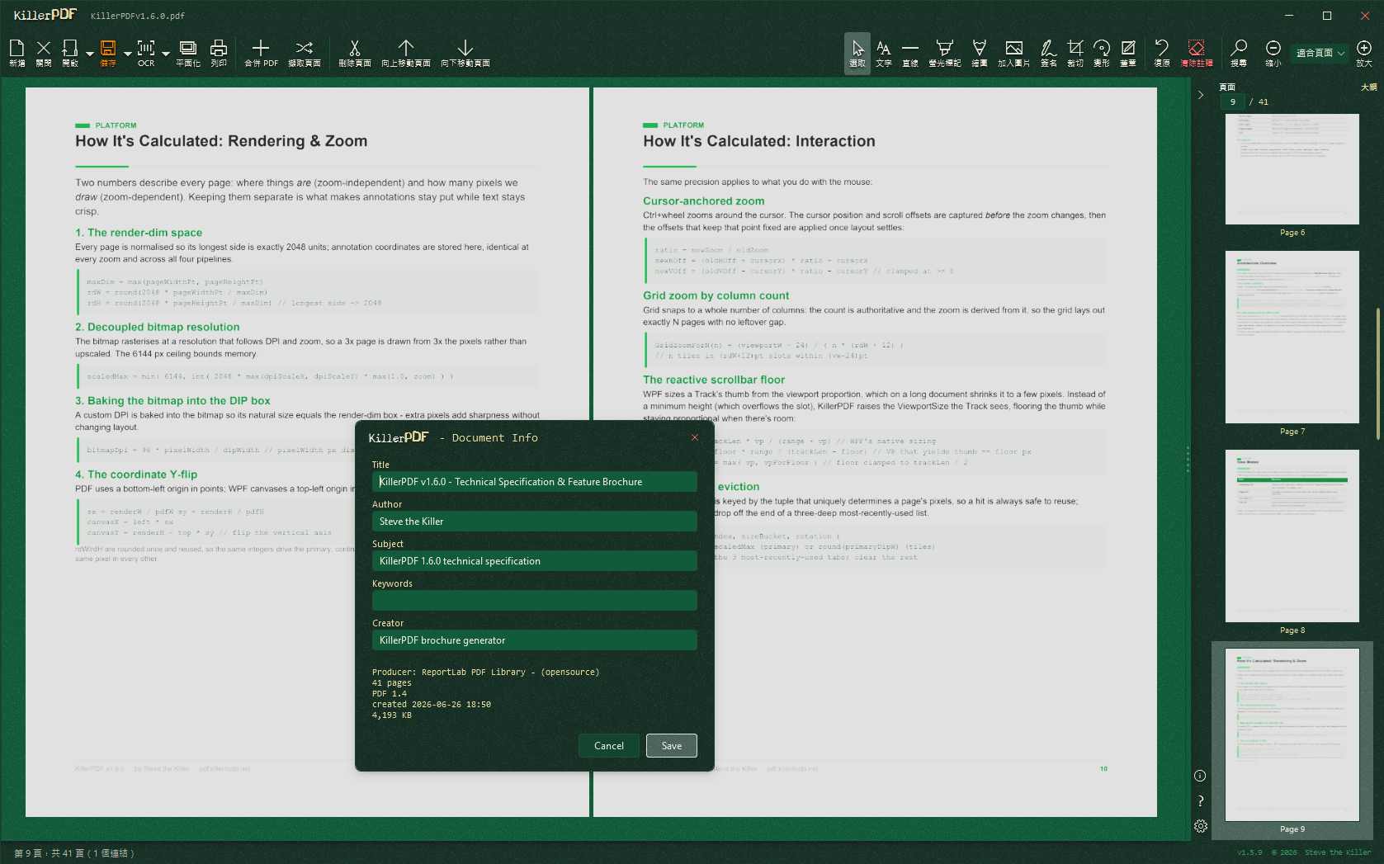Open the fit page (適合頁面) zoom dropdown
The height and width of the screenshot is (864, 1384).
pos(1320,53)
